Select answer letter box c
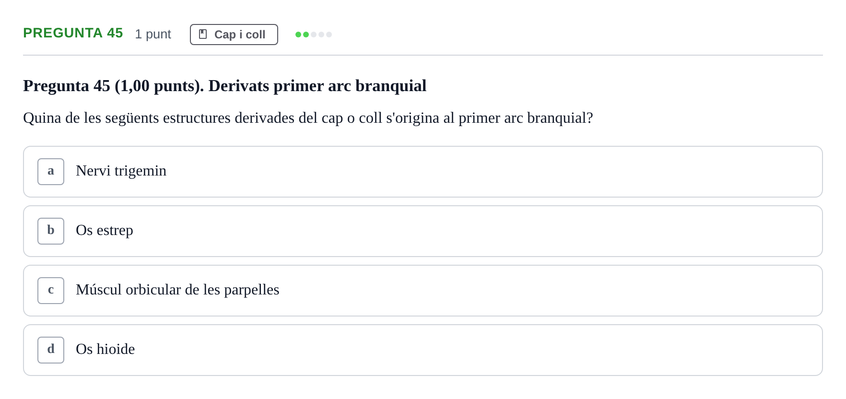 51,291
